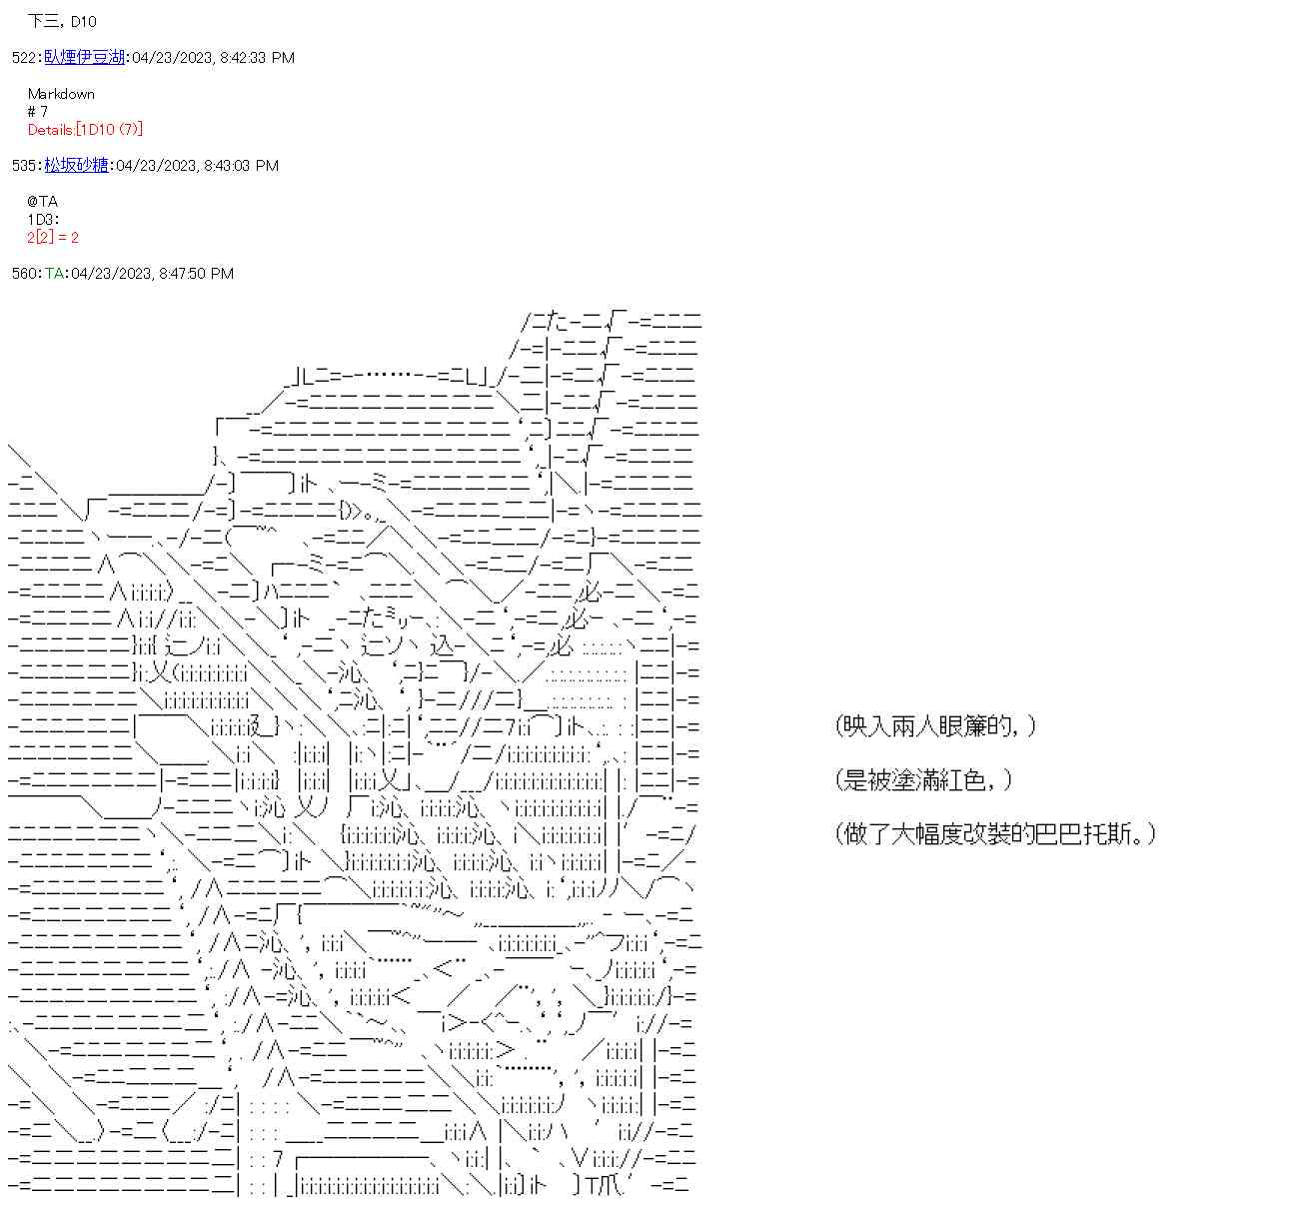This screenshot has width=1299, height=1229.
Task: Click post number 560
Action: coord(24,274)
